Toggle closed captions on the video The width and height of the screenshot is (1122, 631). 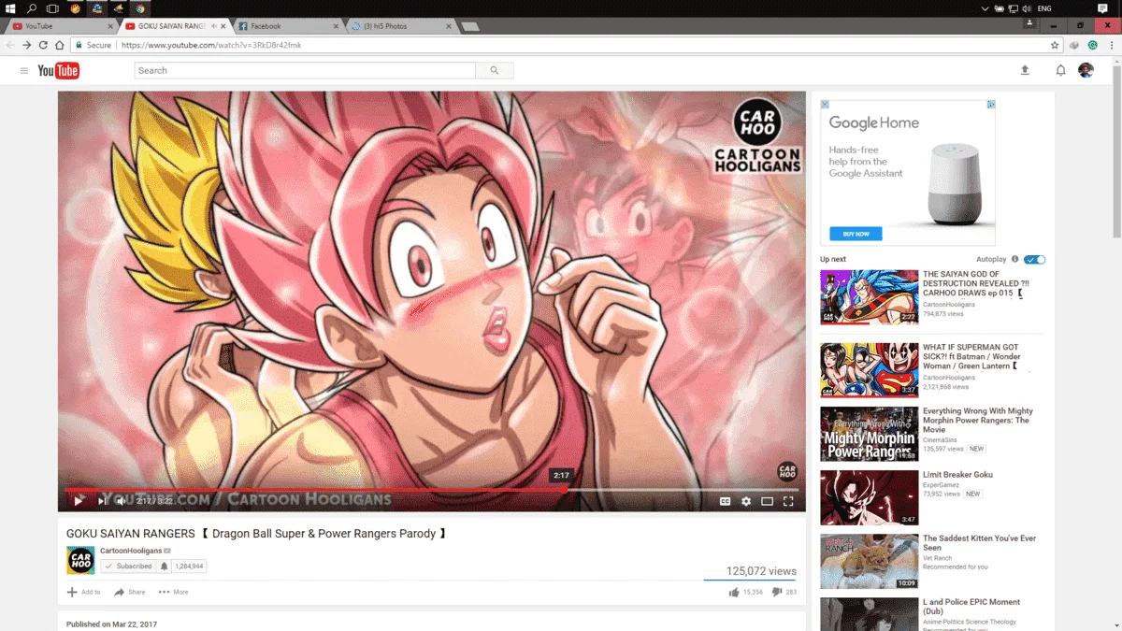(725, 501)
